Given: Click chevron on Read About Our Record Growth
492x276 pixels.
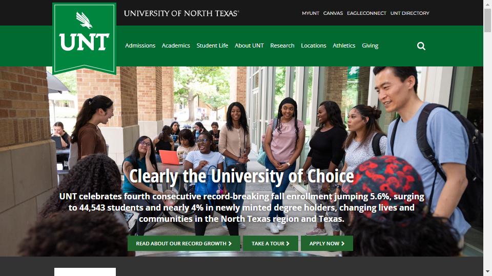Looking at the screenshot, I should pos(230,243).
